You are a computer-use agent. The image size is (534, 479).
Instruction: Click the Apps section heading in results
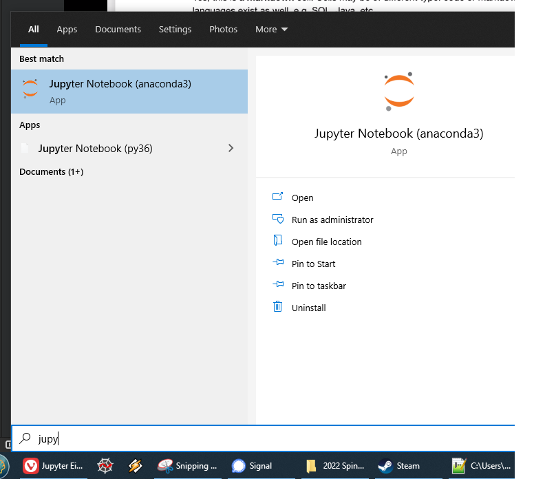point(30,125)
